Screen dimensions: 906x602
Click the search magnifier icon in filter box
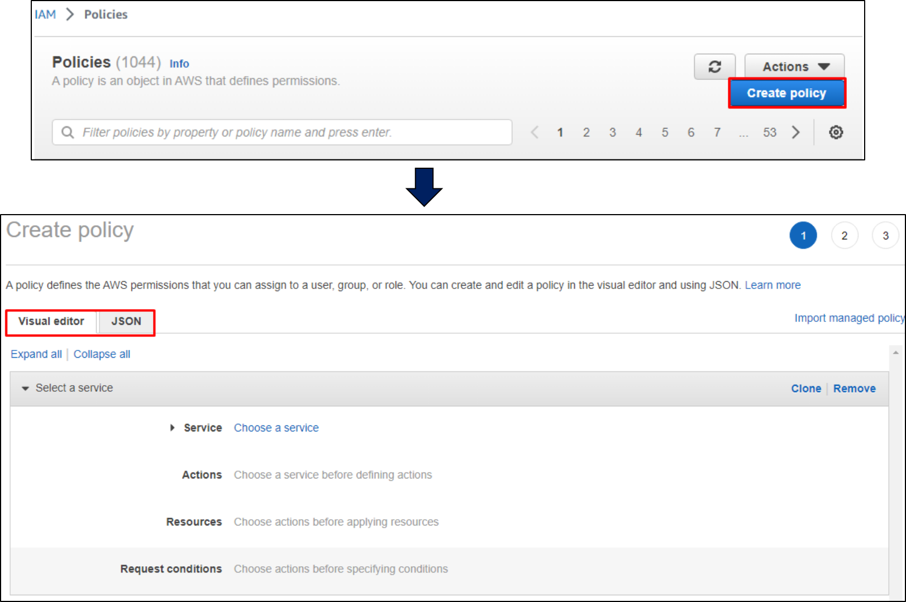pos(68,132)
